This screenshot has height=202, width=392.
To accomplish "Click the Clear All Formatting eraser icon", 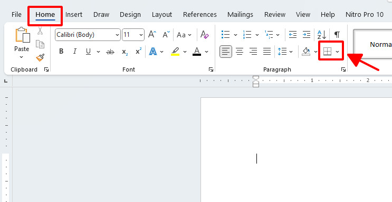I will click(x=205, y=34).
